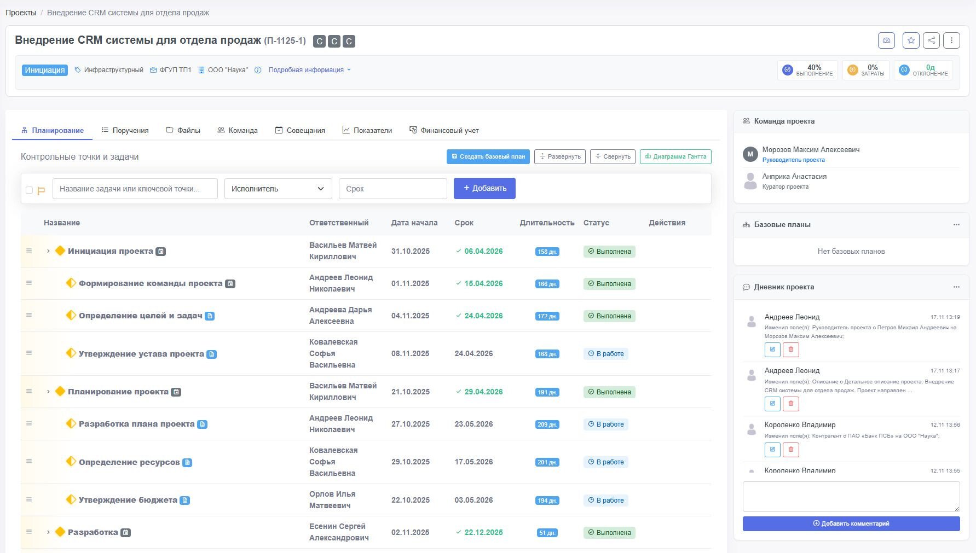Viewport: 976px width, 553px height.
Task: Open note icon next to Определение целей и задач
Action: [210, 316]
